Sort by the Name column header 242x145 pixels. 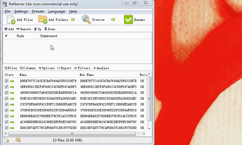click(x=48, y=75)
